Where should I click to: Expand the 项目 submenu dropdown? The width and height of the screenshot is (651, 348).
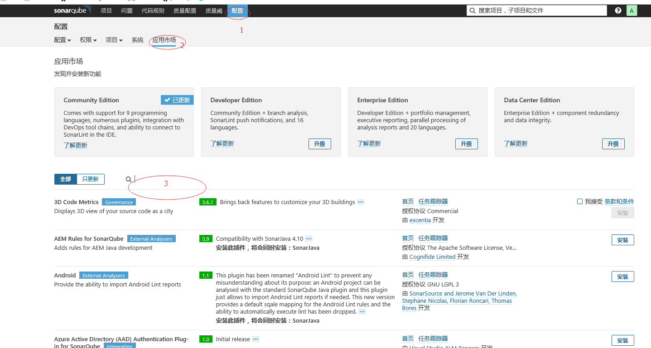(114, 40)
